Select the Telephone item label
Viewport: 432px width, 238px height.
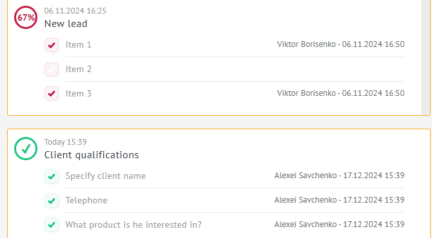86,200
